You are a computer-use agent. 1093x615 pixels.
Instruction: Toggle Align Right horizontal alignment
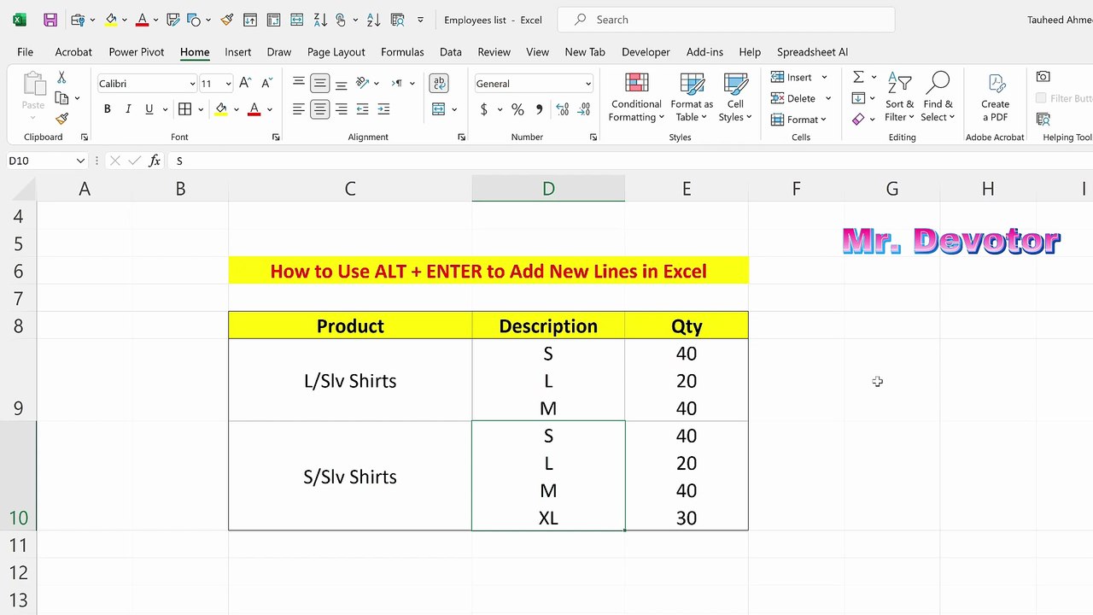[x=341, y=108]
